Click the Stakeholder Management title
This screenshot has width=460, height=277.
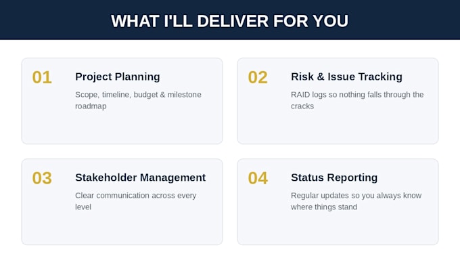(x=140, y=177)
